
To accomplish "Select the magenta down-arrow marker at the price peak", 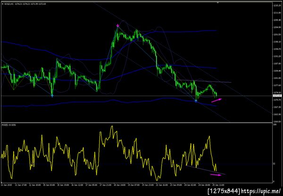I will (117, 25).
